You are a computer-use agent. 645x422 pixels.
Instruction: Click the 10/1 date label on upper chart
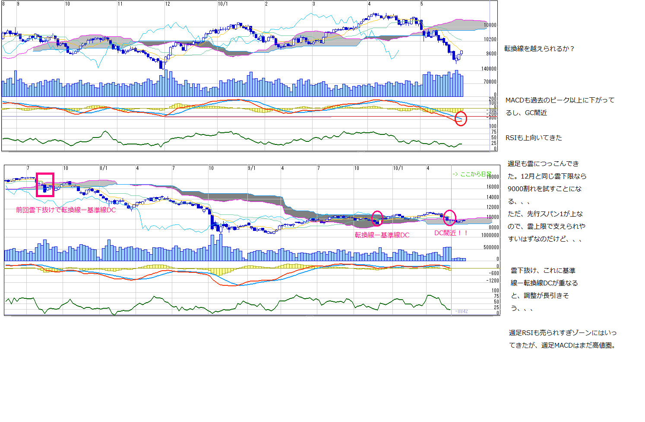(222, 4)
